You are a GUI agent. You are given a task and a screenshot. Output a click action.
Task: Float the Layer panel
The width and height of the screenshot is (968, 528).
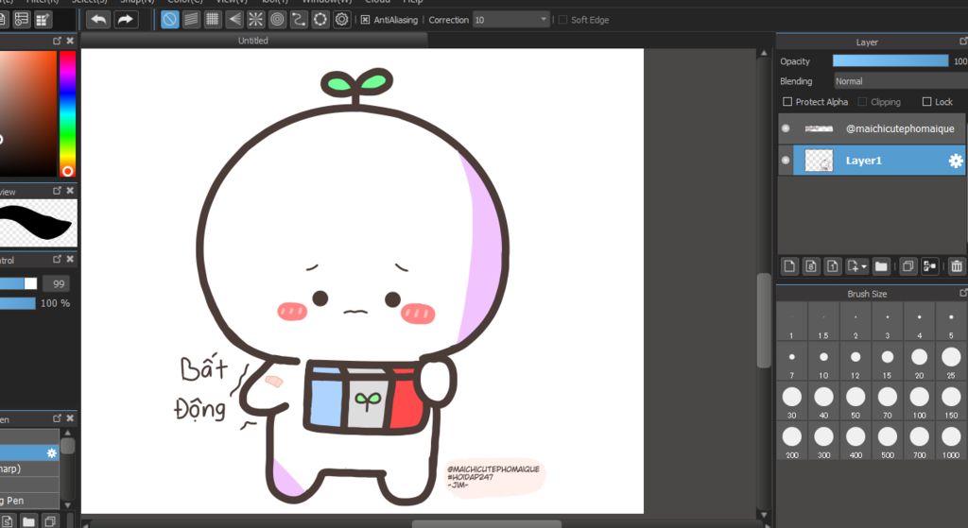point(963,42)
